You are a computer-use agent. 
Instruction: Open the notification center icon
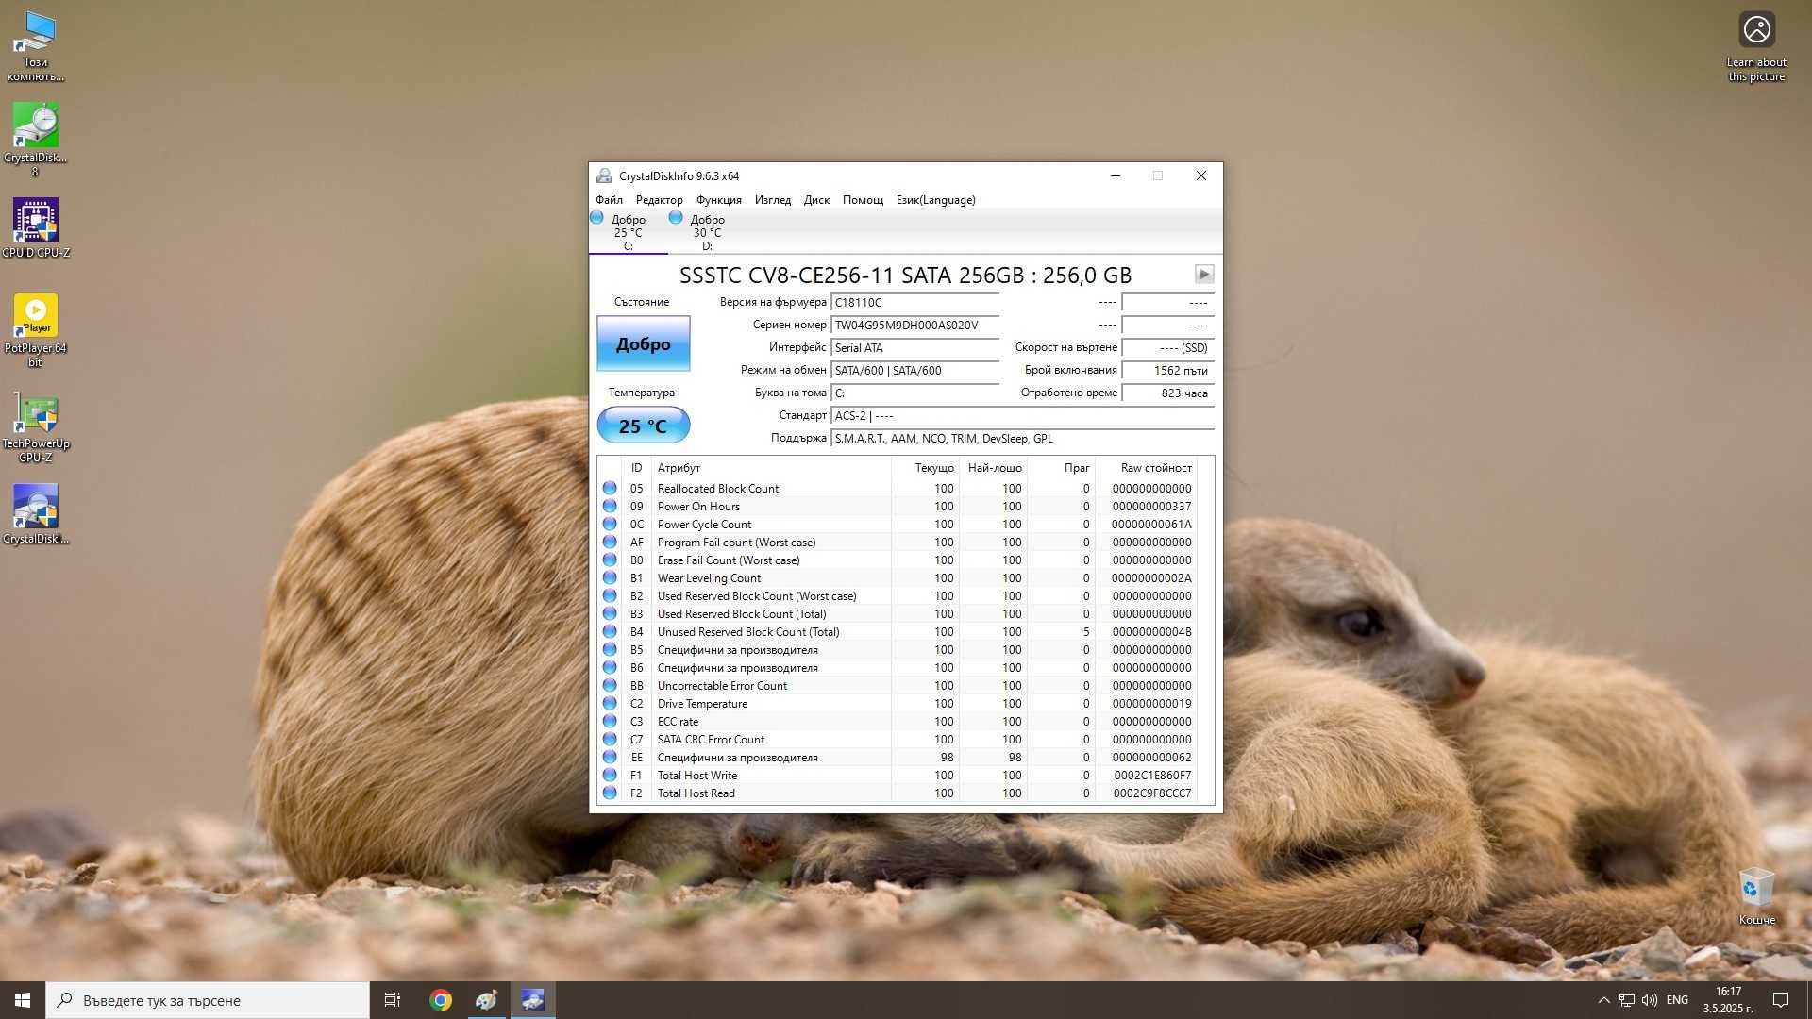click(x=1781, y=1000)
